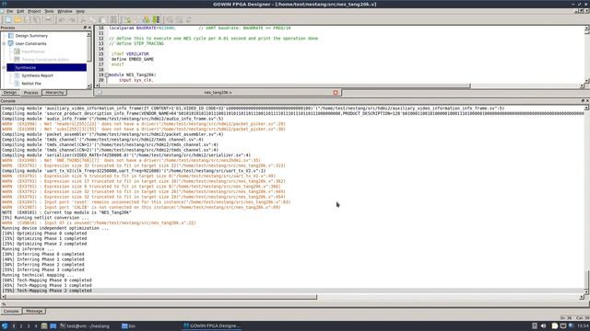590x331 pixels.
Task: Click the Copy toolbar icon
Action: coord(92,19)
